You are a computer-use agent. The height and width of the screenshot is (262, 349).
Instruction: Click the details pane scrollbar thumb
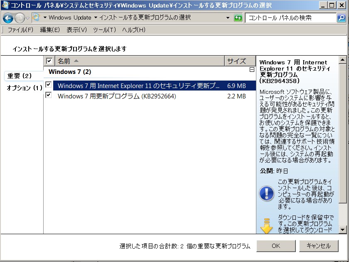[342, 133]
